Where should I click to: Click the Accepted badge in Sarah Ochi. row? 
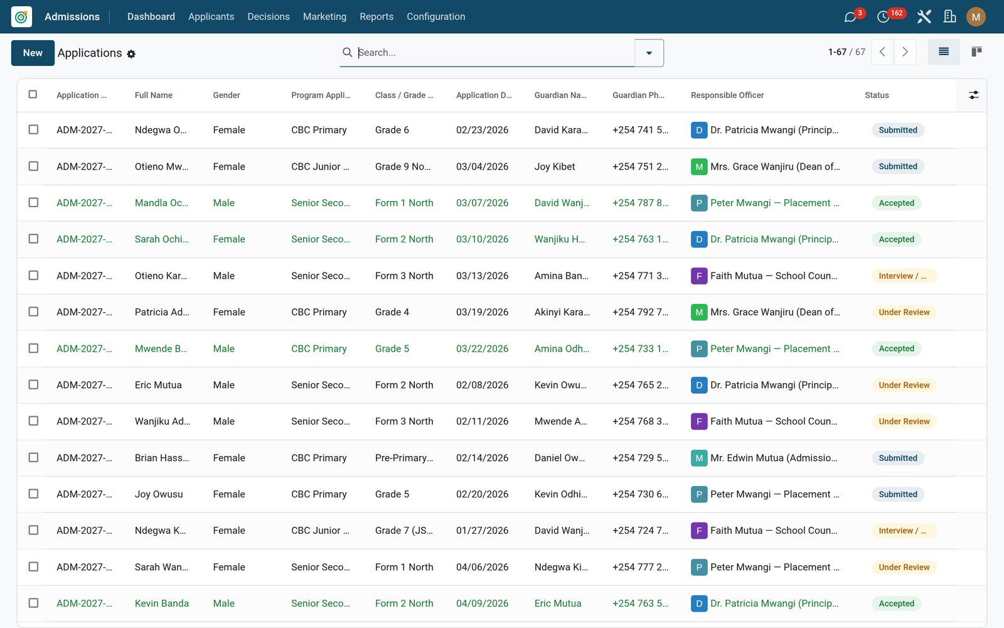pos(896,239)
